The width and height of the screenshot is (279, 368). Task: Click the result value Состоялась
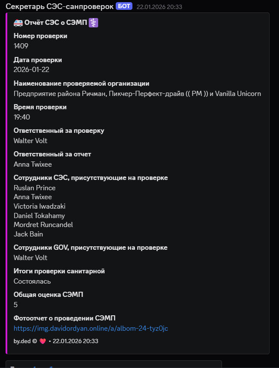click(x=32, y=281)
